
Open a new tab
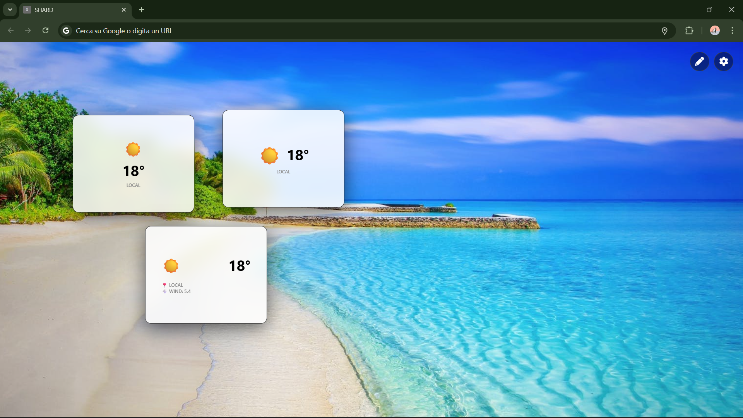click(142, 10)
